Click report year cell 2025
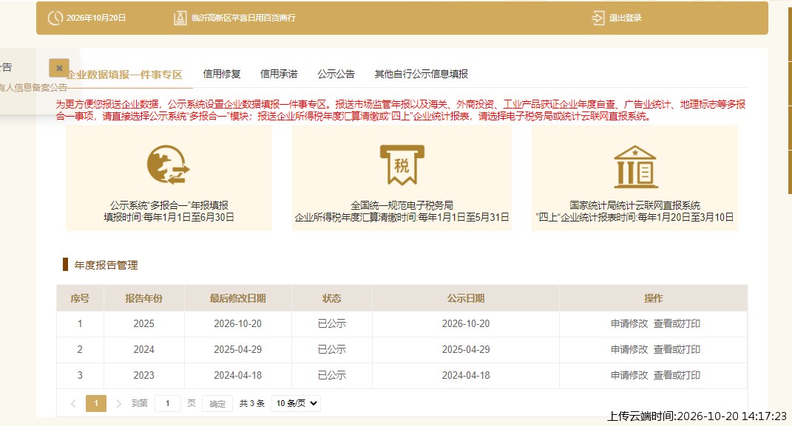 (144, 323)
